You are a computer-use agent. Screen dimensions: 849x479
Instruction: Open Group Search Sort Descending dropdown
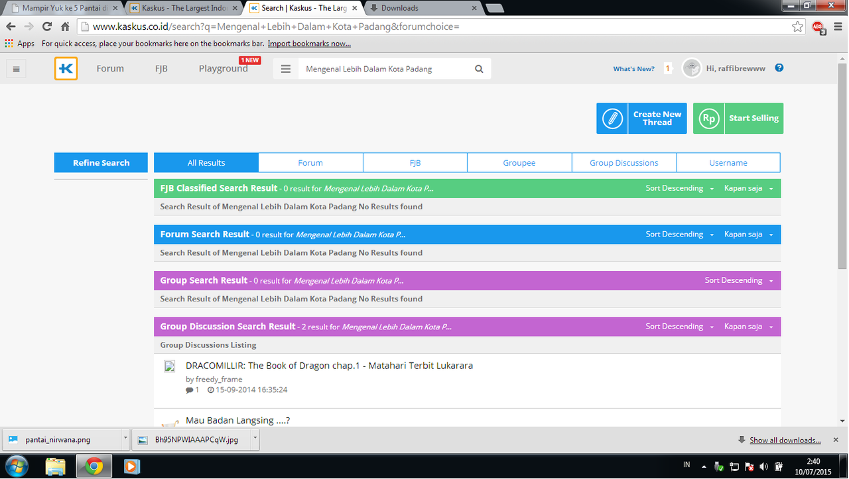739,280
